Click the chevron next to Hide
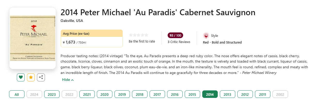This screenshot has width=311, height=102. click(x=73, y=80)
